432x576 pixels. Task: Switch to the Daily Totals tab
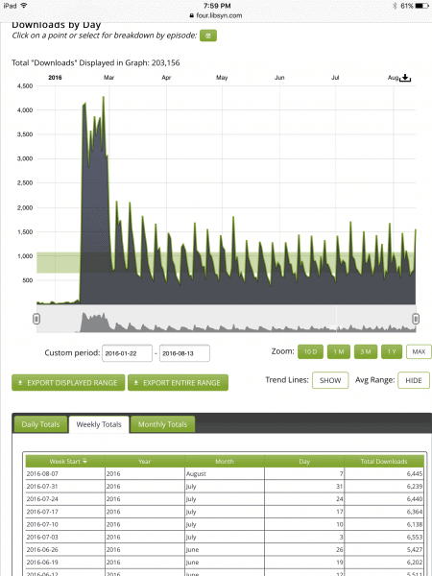[x=40, y=424]
